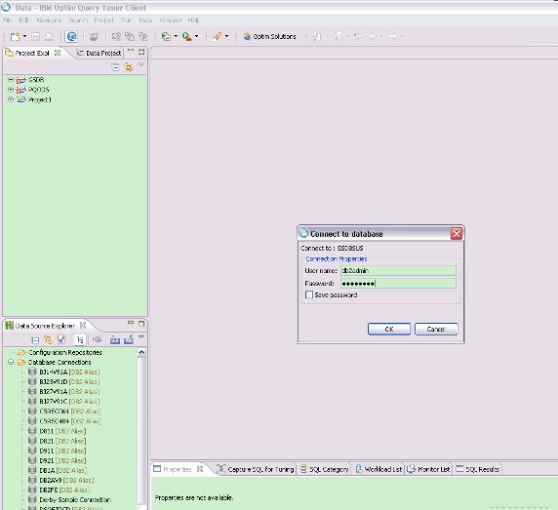Click the Save toolbar icon
The height and width of the screenshot is (510, 558).
pos(35,36)
